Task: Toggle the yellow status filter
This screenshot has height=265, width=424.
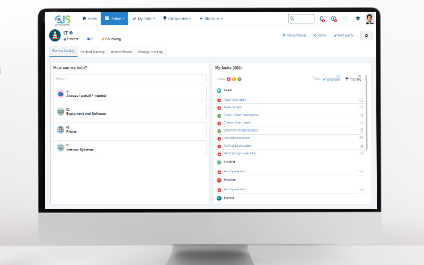Action: tap(234, 79)
